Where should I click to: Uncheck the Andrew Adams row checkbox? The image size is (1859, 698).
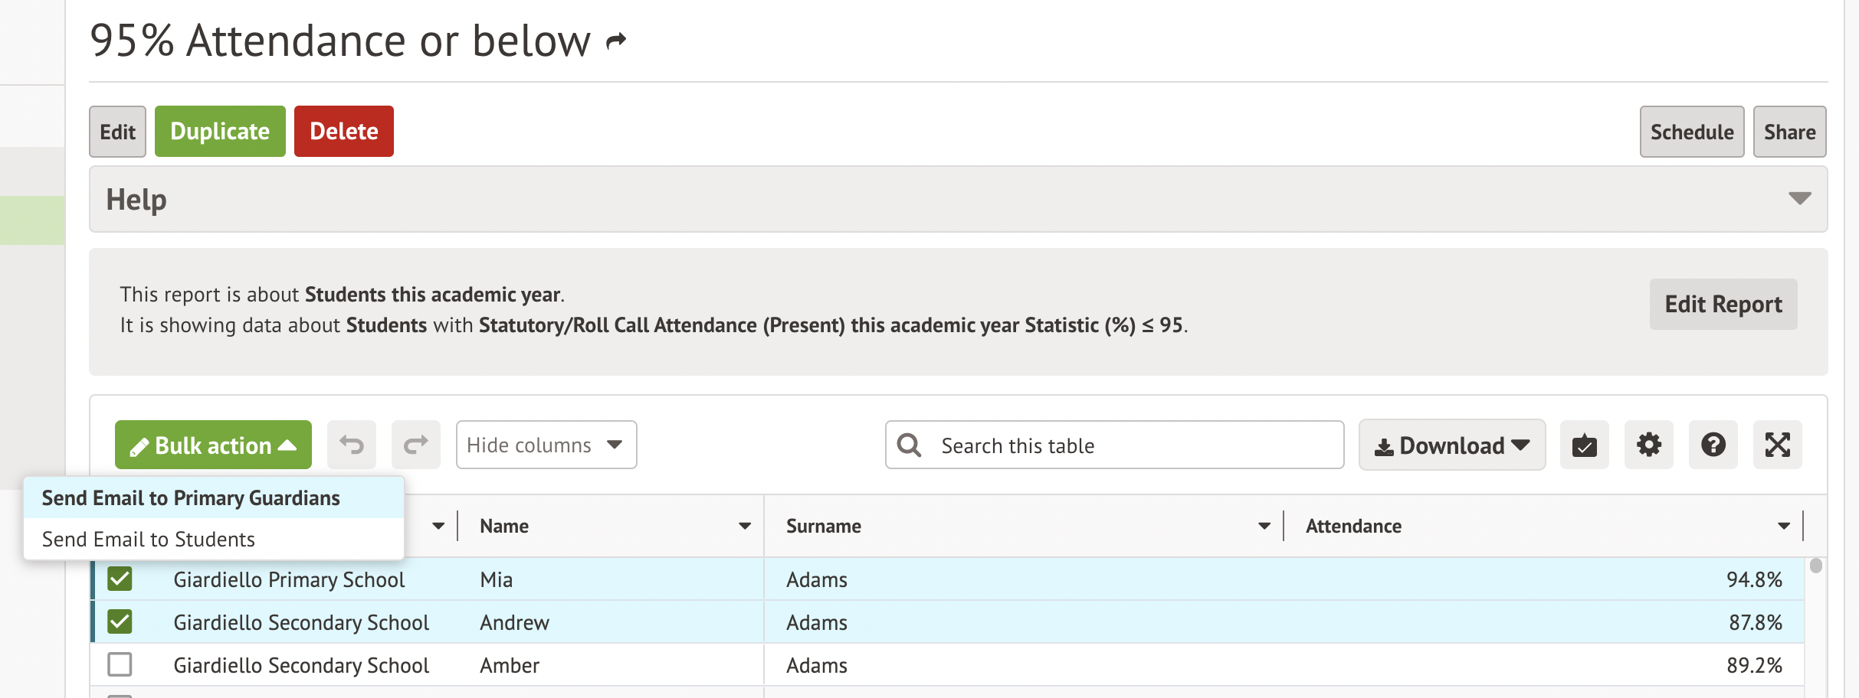point(120,621)
